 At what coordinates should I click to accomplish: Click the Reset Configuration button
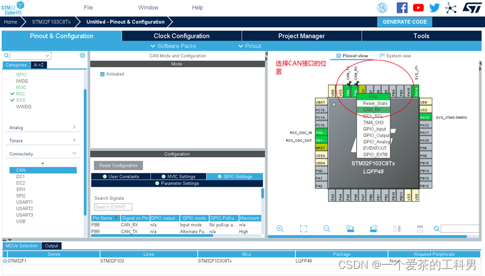click(119, 165)
